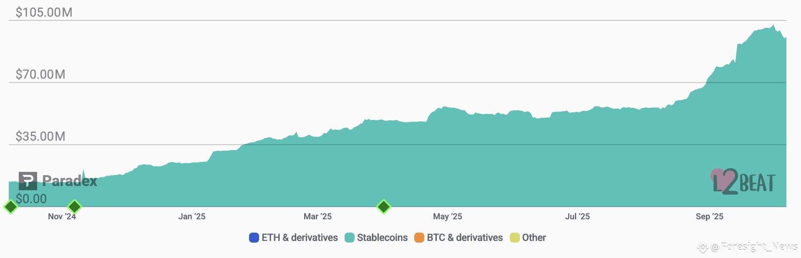Click the Stablecoins legend label

tap(383, 238)
